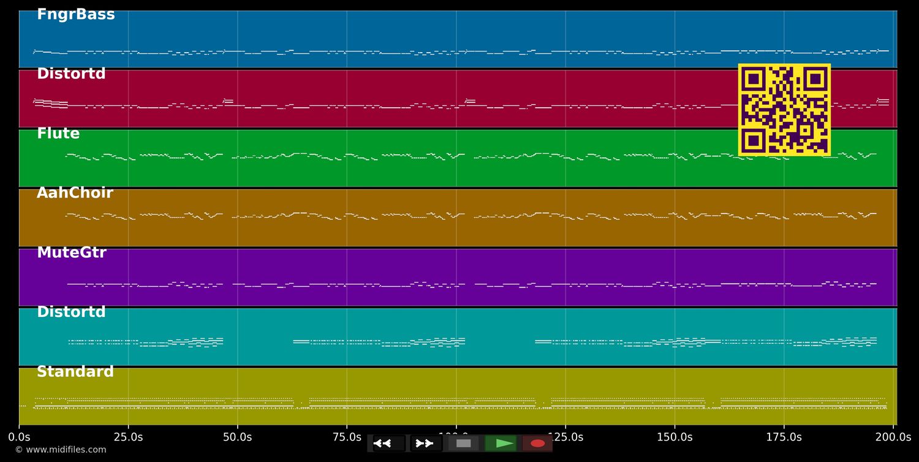
Task: Click the QR code image
Action: (784, 110)
